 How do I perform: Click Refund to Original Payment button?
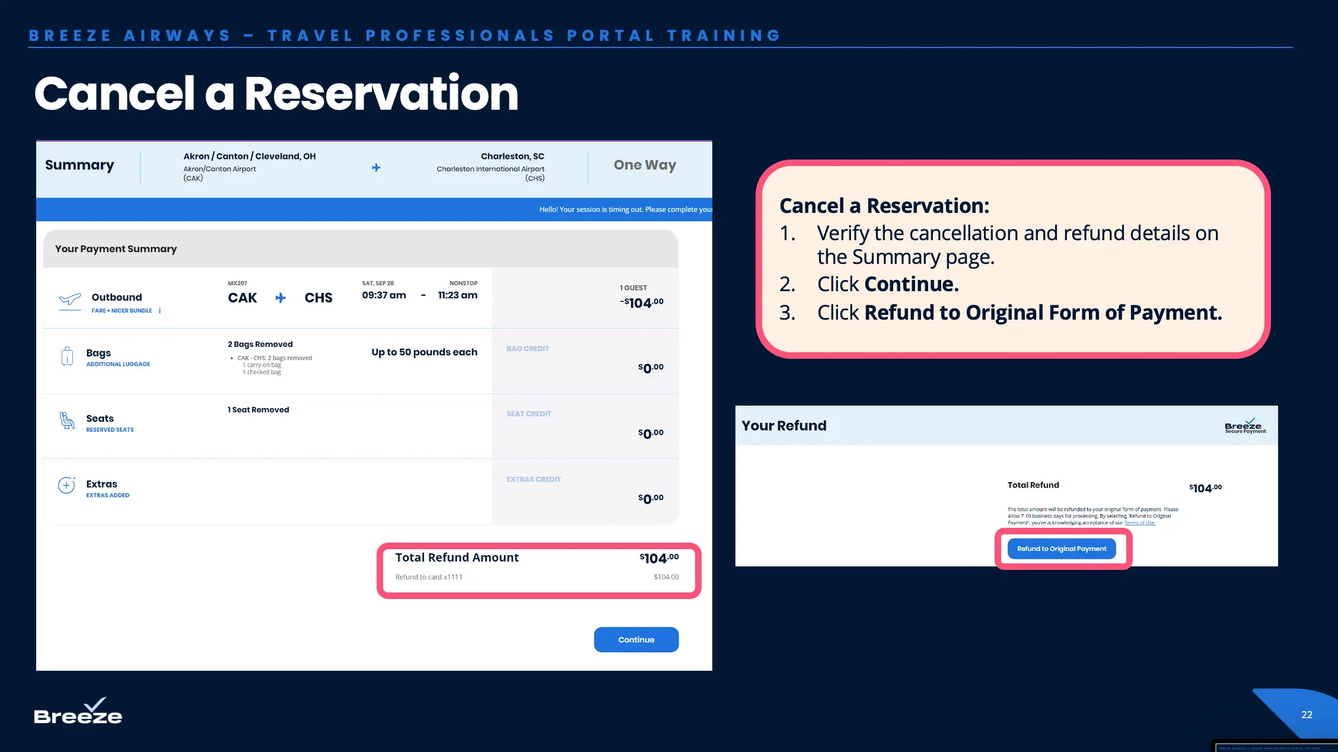coord(1062,549)
